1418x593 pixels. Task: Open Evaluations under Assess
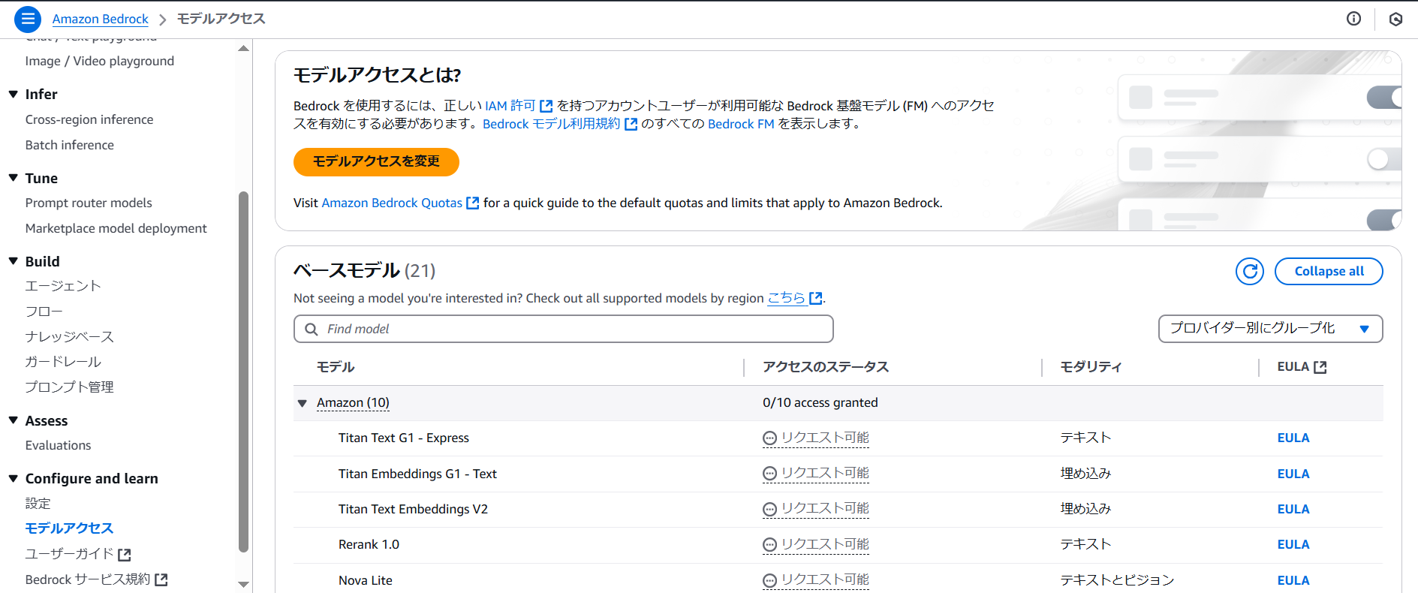[59, 445]
